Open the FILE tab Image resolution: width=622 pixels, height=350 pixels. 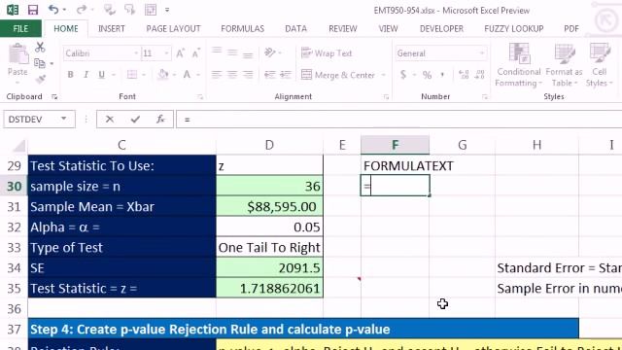click(x=20, y=28)
